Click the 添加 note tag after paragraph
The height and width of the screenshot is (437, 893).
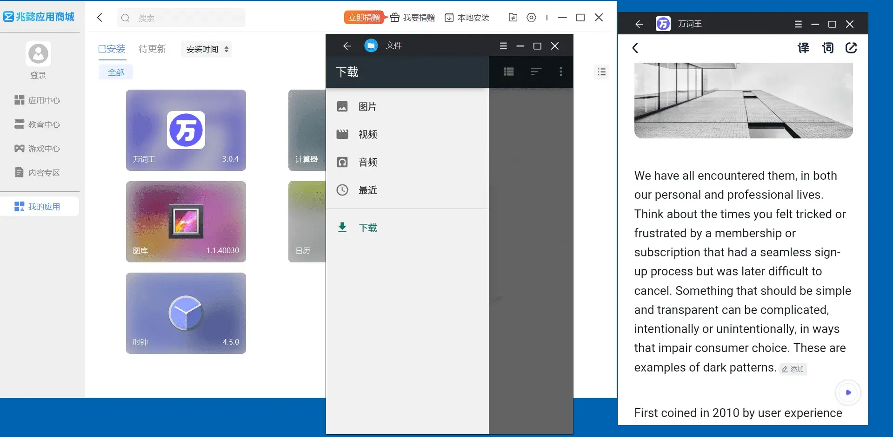[793, 369]
